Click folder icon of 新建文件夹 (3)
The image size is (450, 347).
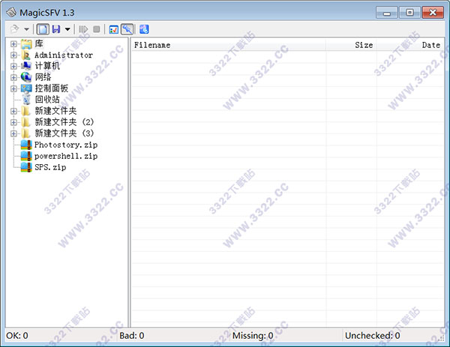tap(26, 133)
